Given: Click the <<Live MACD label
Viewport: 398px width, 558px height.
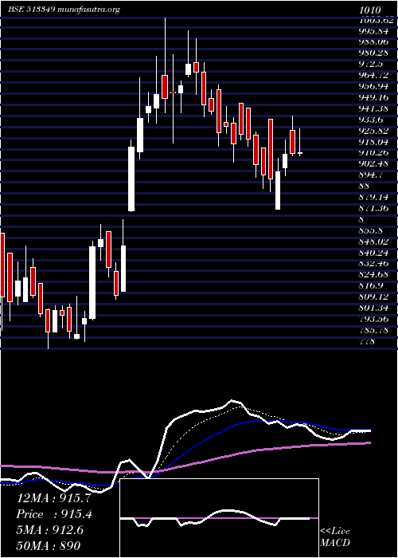Looking at the screenshot, I should [x=335, y=537].
